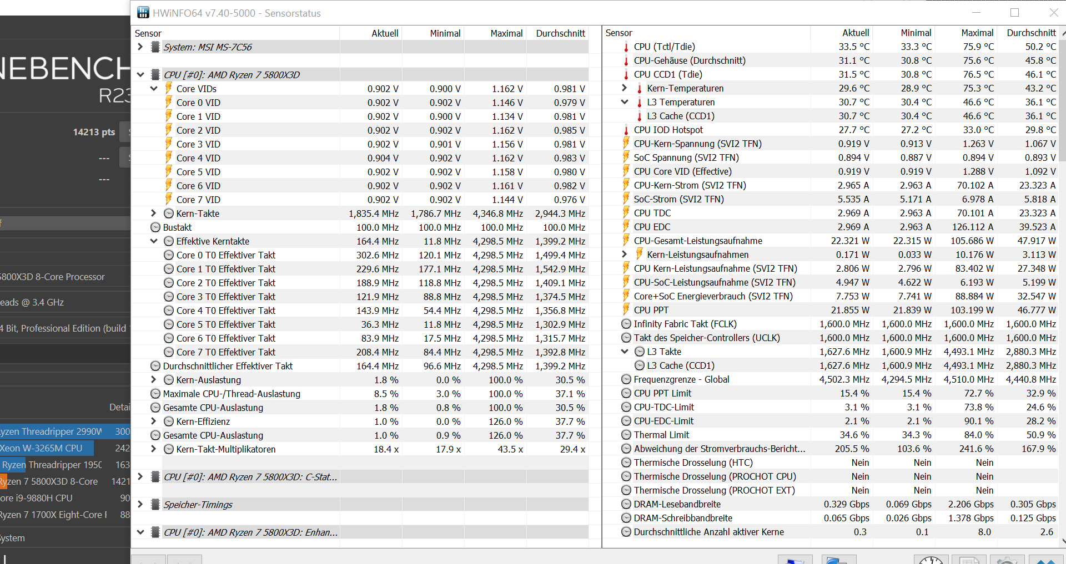Screen dimensions: 1066x564
Task: Select the CPU EDC sensor row
Action: tap(831, 227)
